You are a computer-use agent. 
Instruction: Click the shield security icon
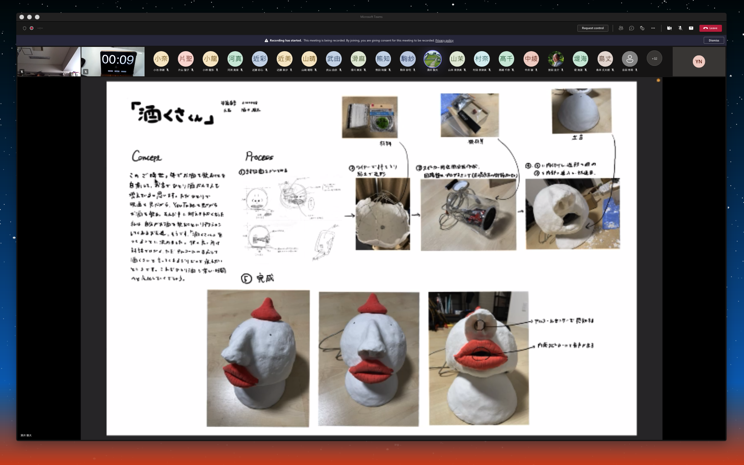coord(24,28)
